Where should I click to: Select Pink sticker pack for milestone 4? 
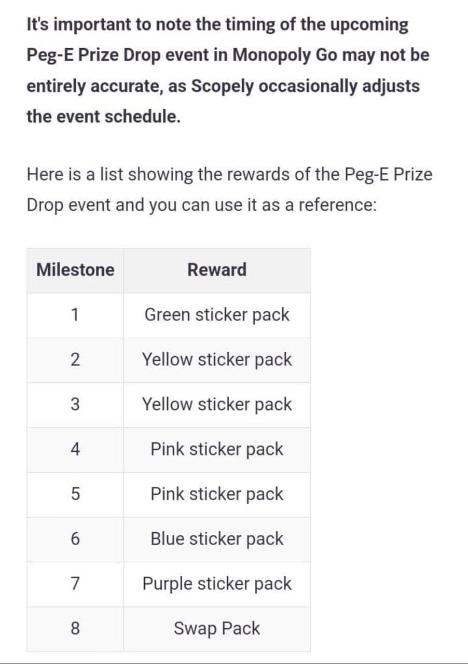point(217,449)
